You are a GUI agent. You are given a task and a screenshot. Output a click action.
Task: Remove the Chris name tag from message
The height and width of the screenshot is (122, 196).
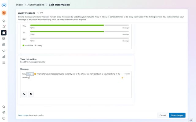[x=32, y=74]
